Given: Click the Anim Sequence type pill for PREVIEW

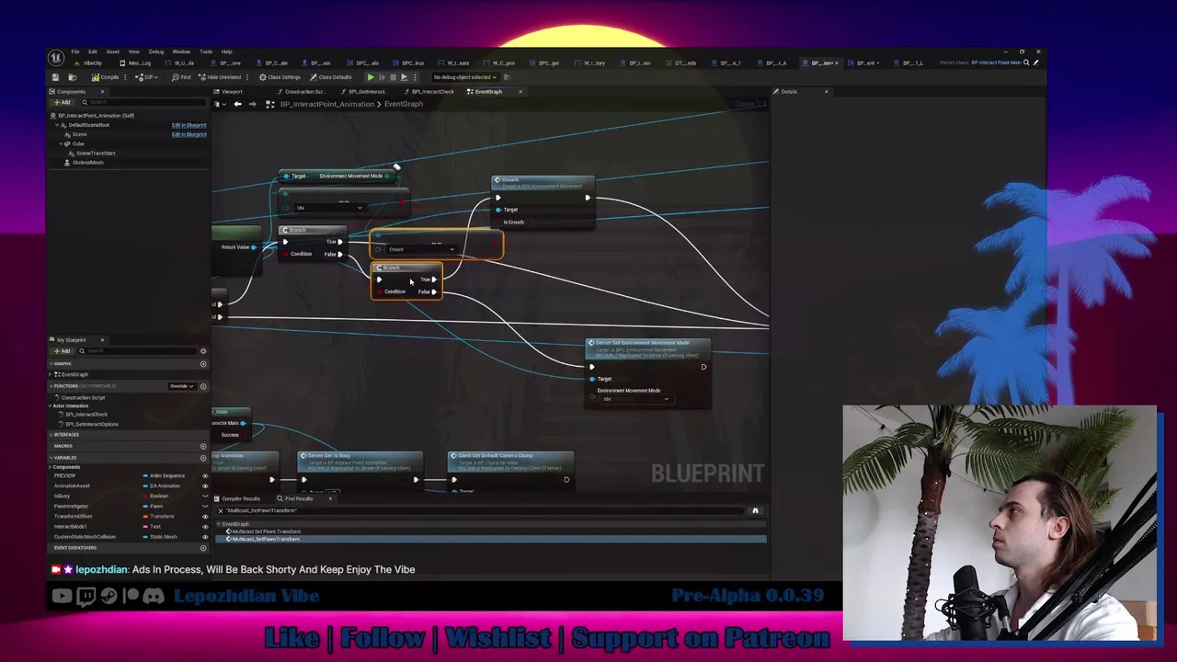Looking at the screenshot, I should click(x=165, y=476).
